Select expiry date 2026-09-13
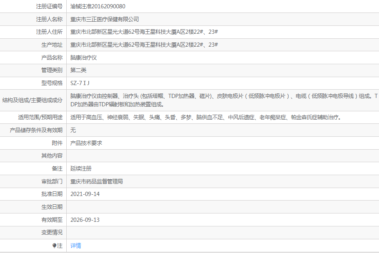 coord(85,220)
